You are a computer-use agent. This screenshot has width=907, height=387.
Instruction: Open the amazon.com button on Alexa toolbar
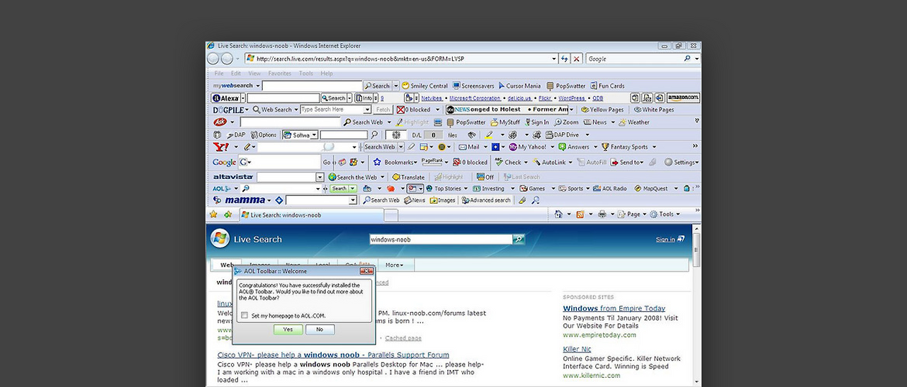pos(683,98)
